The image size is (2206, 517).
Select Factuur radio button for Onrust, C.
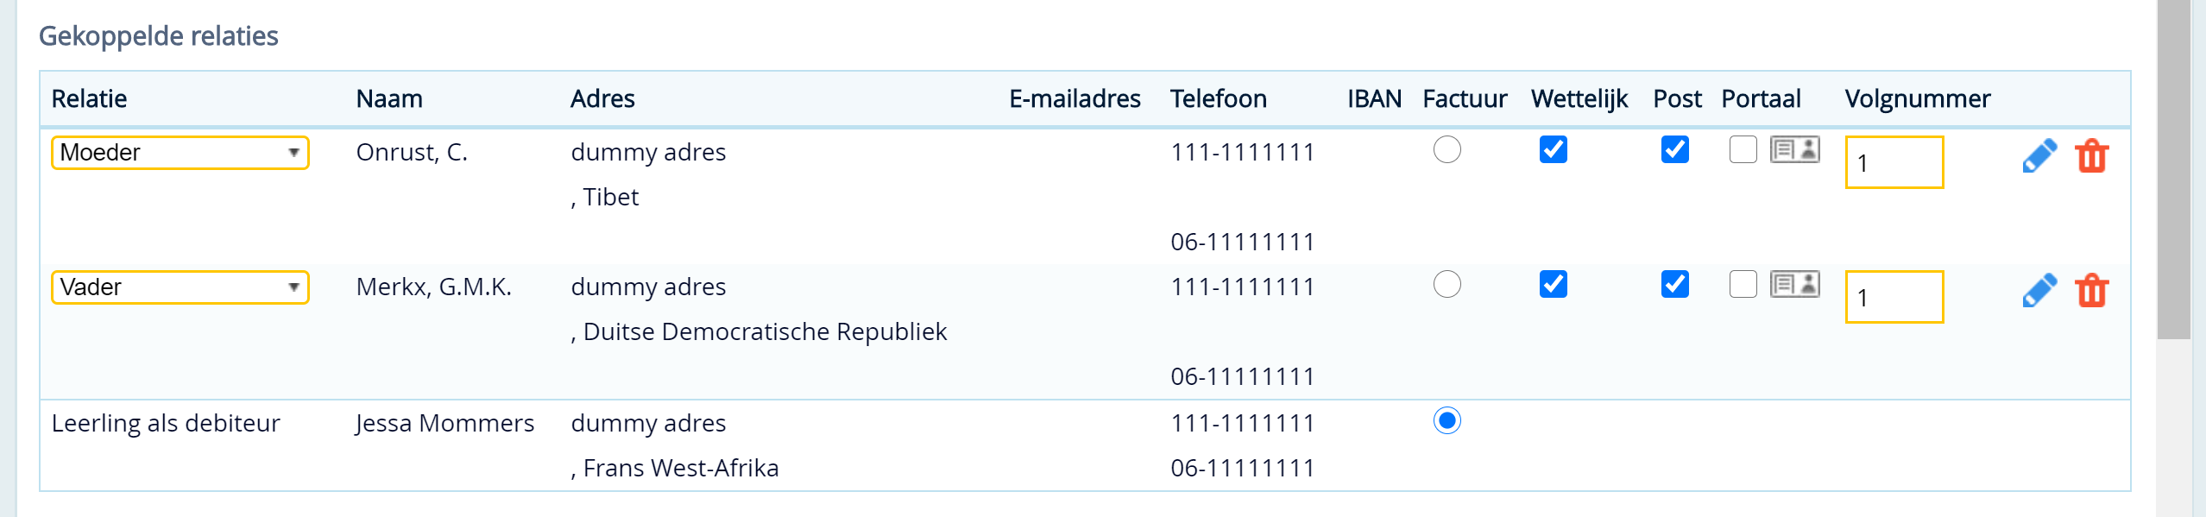click(x=1447, y=149)
